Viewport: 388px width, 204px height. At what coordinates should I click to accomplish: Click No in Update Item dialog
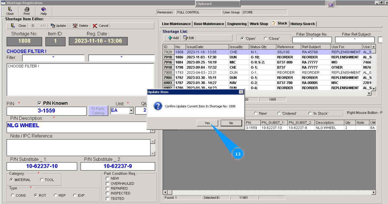[x=231, y=123]
